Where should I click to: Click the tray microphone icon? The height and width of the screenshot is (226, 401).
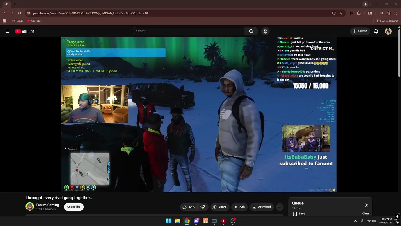pos(362,221)
